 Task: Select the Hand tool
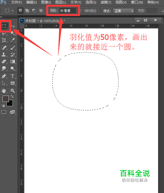pyautogui.click(x=4, y=91)
